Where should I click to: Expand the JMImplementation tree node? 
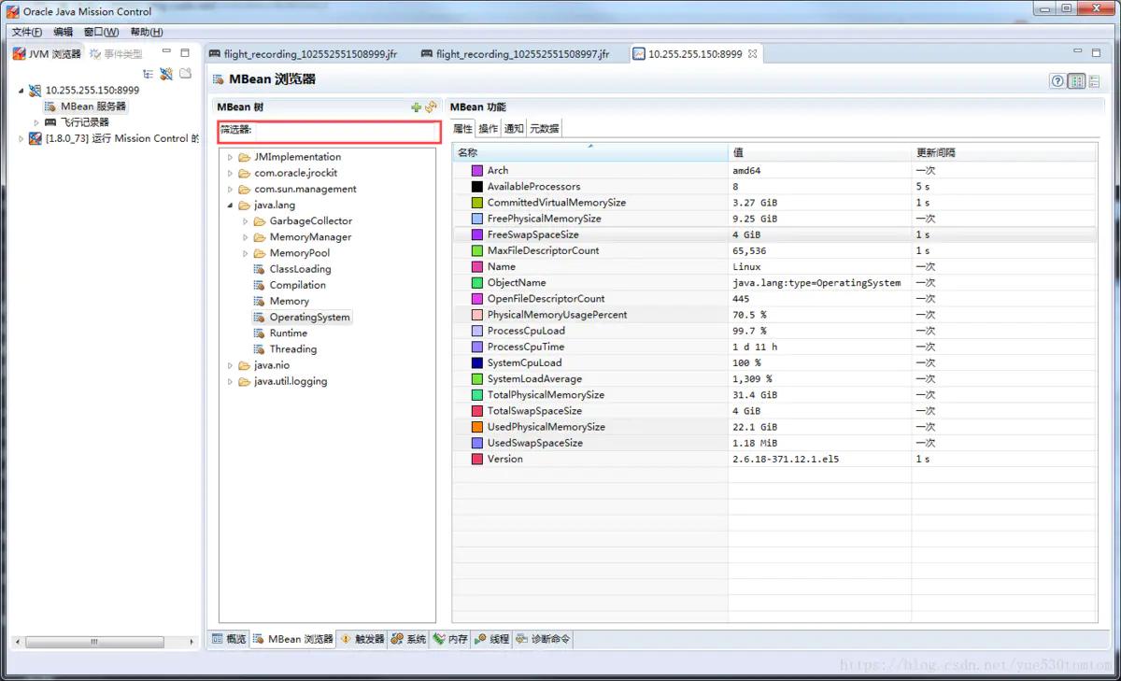tap(230, 157)
